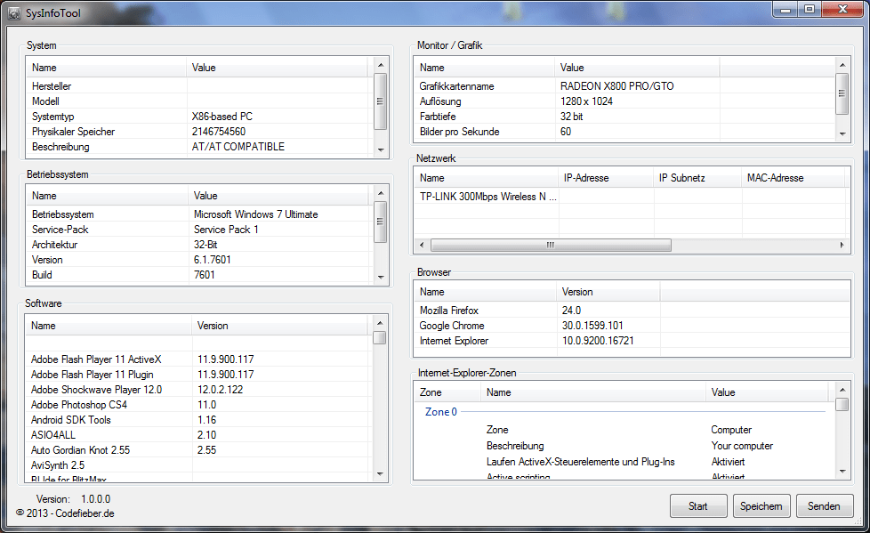The height and width of the screenshot is (533, 870).
Task: Select the Google Chrome row
Action: coord(632,326)
